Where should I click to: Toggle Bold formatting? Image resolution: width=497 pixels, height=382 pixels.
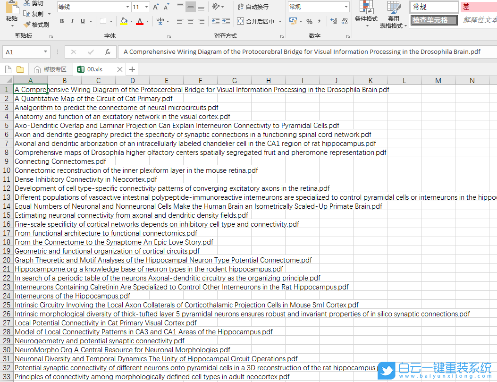[62, 21]
